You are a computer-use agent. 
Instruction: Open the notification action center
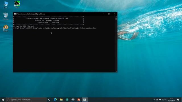click(178, 99)
